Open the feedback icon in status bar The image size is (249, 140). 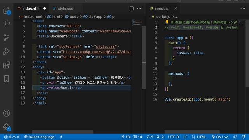(235, 137)
